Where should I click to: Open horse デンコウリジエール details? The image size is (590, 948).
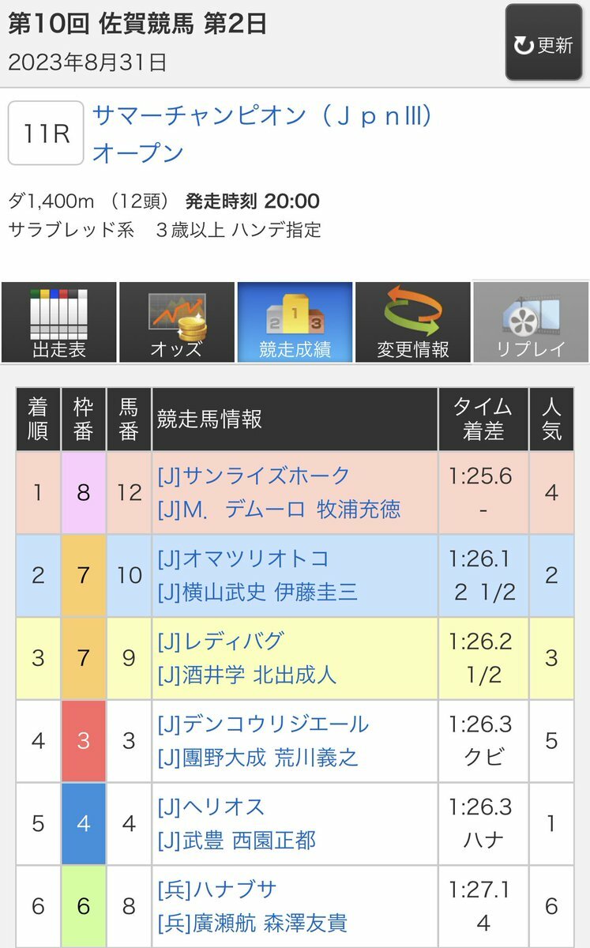point(263,724)
